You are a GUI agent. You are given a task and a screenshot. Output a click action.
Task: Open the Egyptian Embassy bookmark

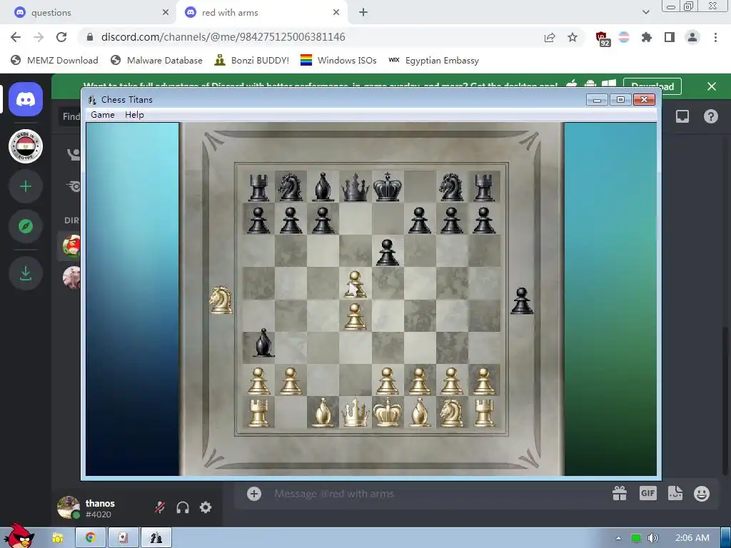(x=433, y=60)
